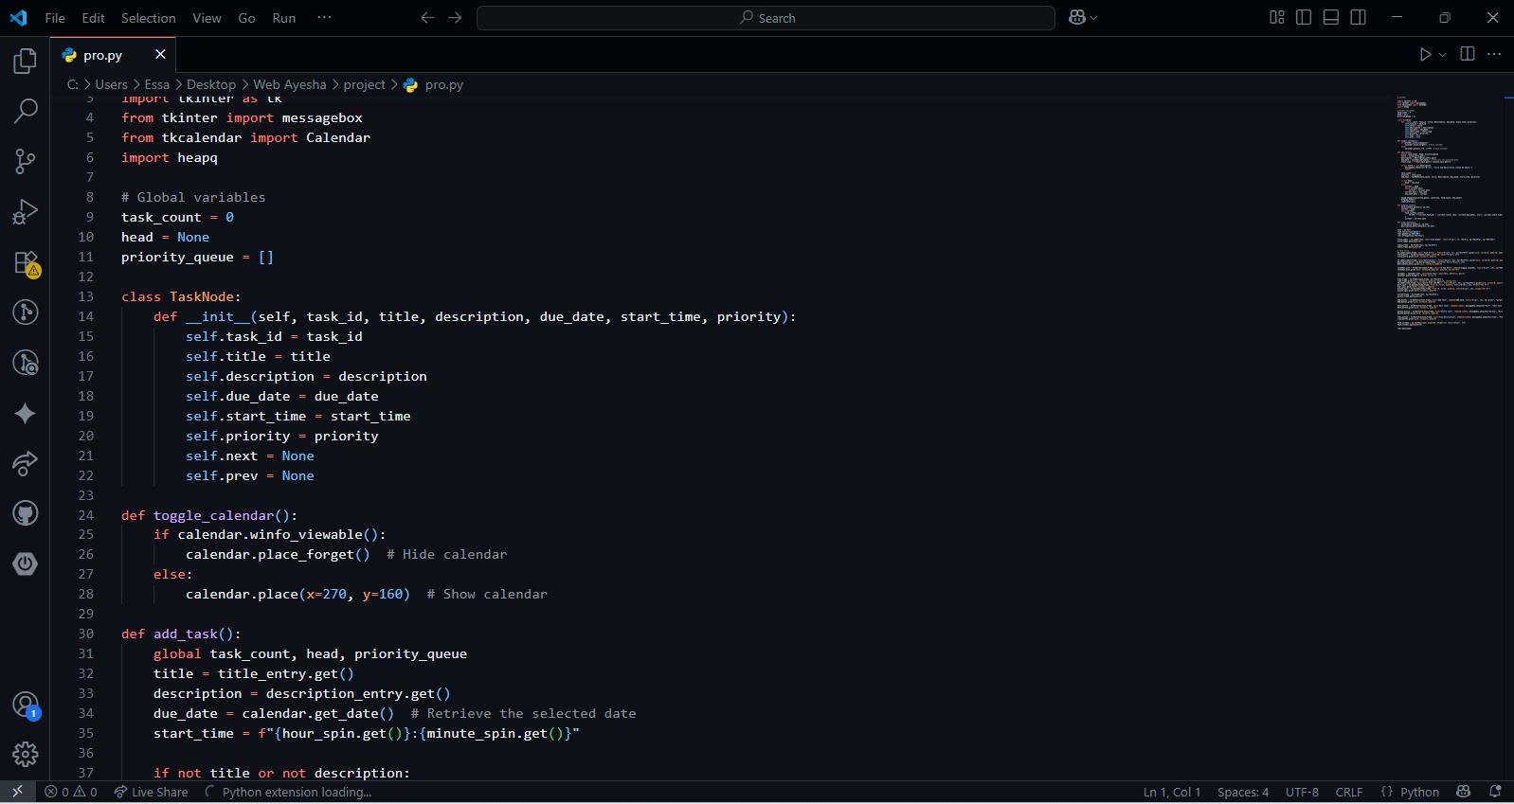Open the Accounts menu icon

[x=26, y=705]
